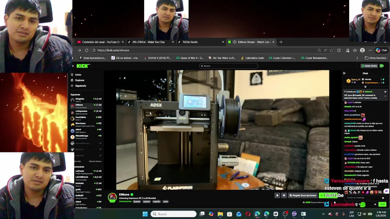This screenshot has width=390, height=219.
Task: Show hidden system tray icons
Action: 323,214
